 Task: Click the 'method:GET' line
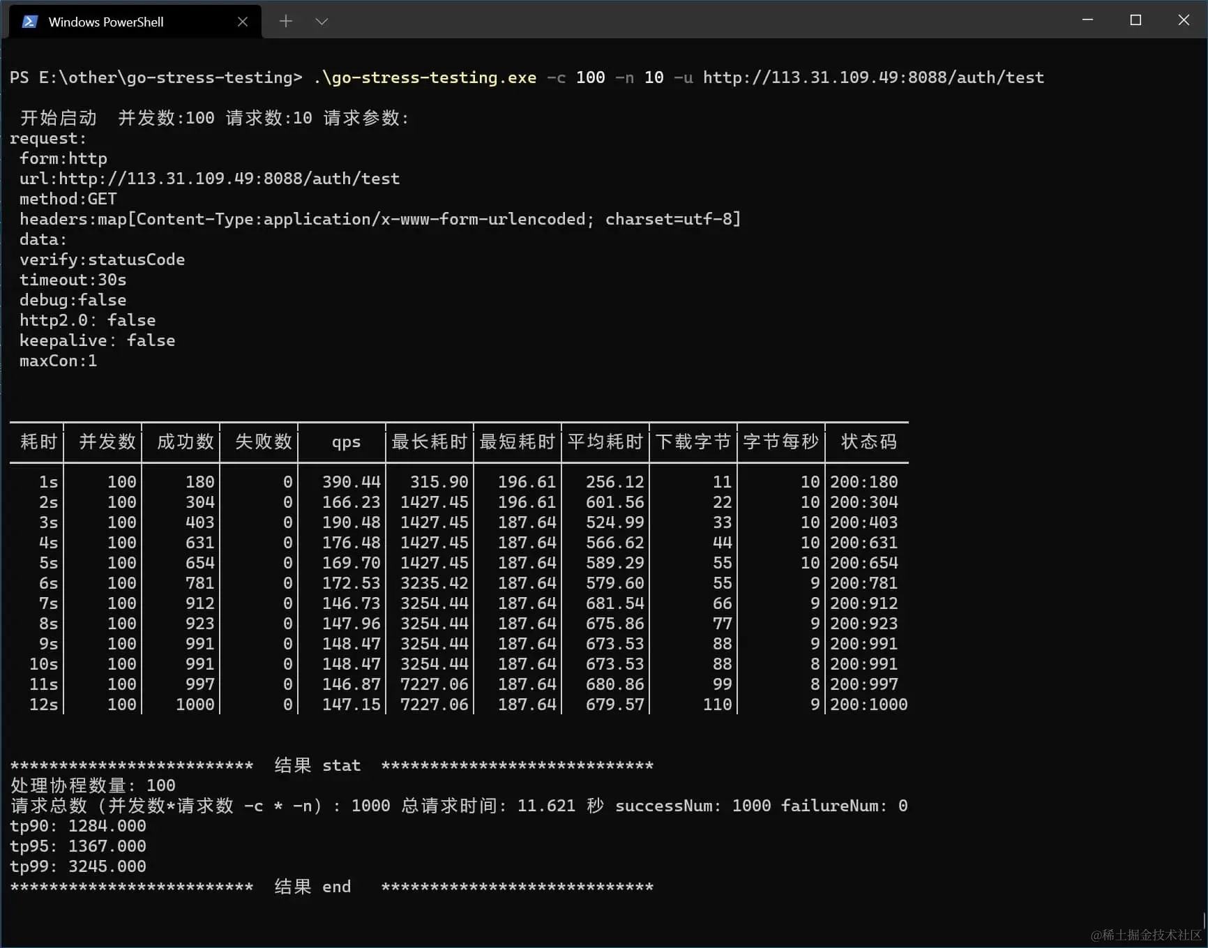[x=68, y=199]
